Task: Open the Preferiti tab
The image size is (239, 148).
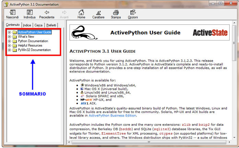Action: [51, 25]
